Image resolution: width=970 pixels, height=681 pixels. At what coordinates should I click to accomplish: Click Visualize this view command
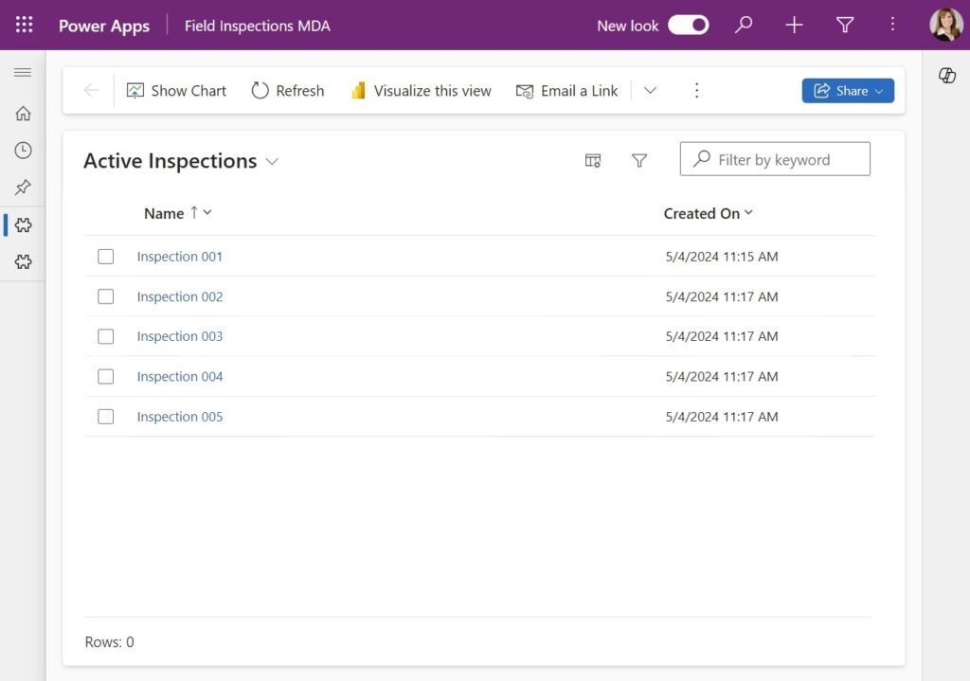coord(421,90)
